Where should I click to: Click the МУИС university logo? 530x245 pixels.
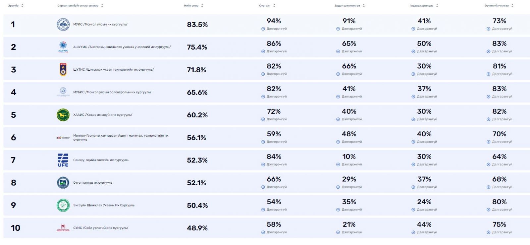point(63,25)
